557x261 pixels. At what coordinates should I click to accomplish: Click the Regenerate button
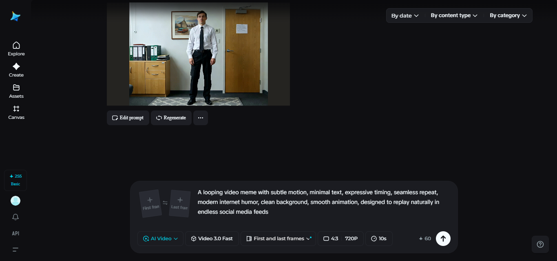pyautogui.click(x=171, y=118)
